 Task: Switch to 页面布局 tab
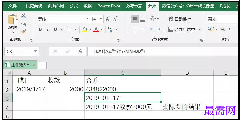pos(56,6)
